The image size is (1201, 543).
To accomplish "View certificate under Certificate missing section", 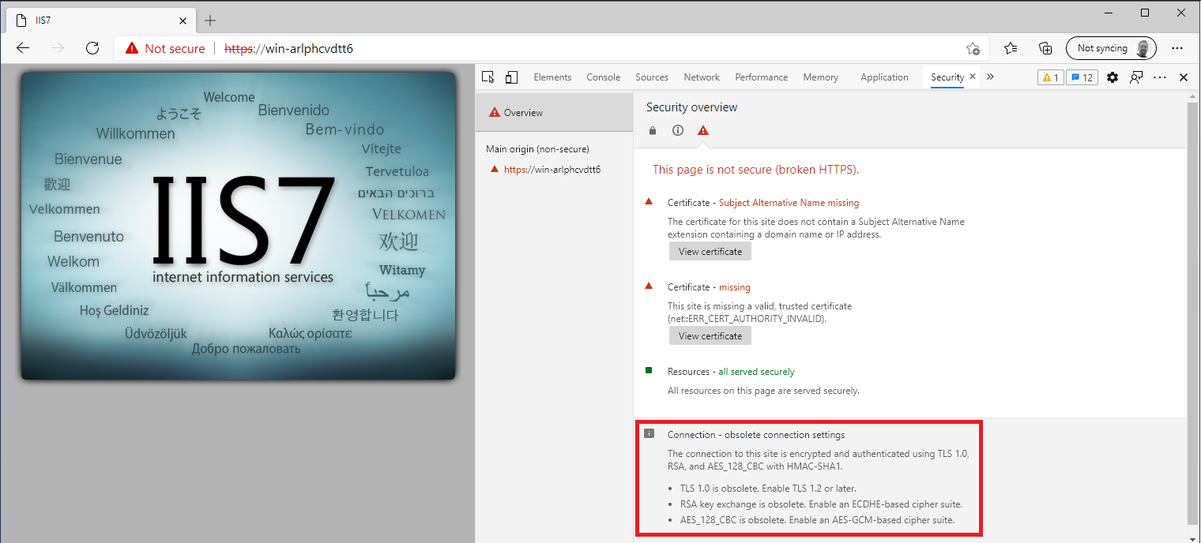I will pyautogui.click(x=710, y=336).
